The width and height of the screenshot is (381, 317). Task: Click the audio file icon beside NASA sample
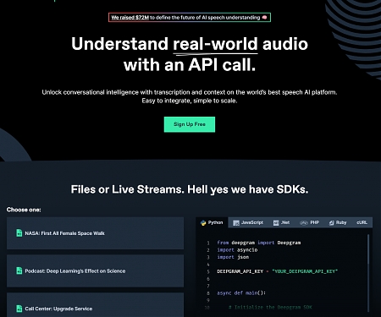[19, 233]
